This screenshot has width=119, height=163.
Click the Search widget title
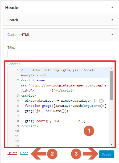pos(13,20)
